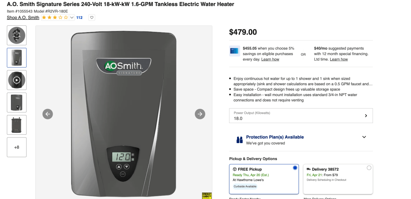Select the FREE Pickup radio option
The width and height of the screenshot is (411, 199).
point(295,168)
